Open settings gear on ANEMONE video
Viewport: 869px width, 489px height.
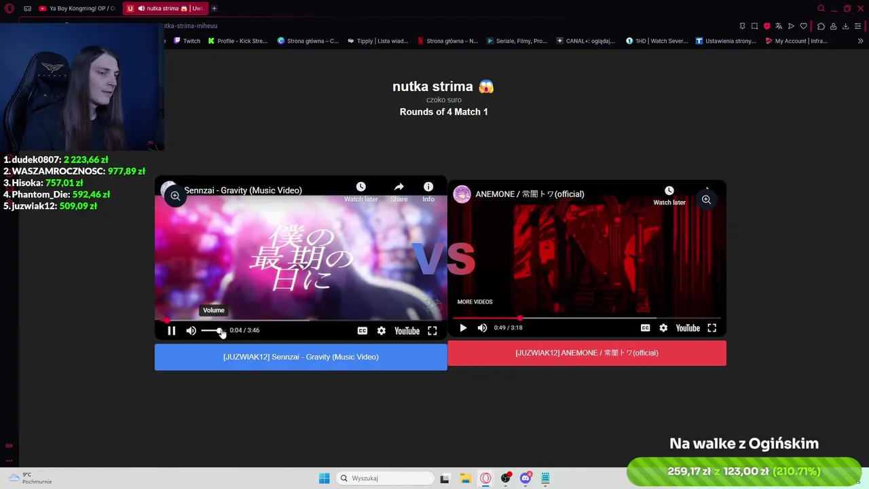click(663, 328)
